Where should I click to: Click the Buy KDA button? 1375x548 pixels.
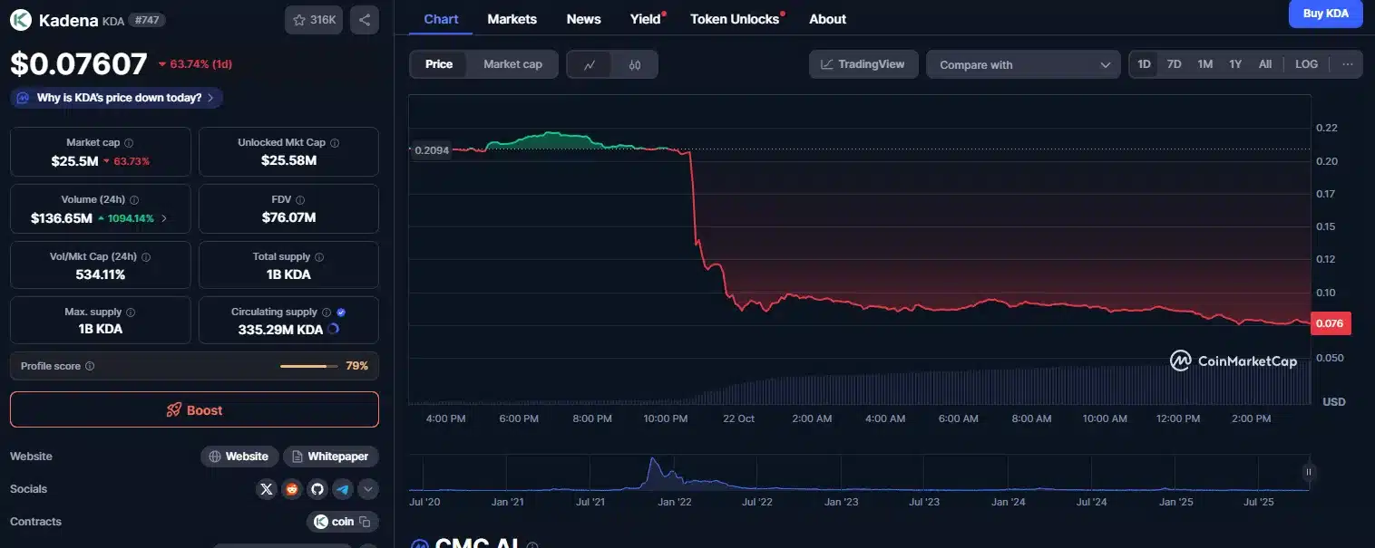click(x=1325, y=14)
